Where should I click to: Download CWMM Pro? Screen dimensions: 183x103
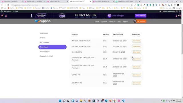click(x=136, y=75)
